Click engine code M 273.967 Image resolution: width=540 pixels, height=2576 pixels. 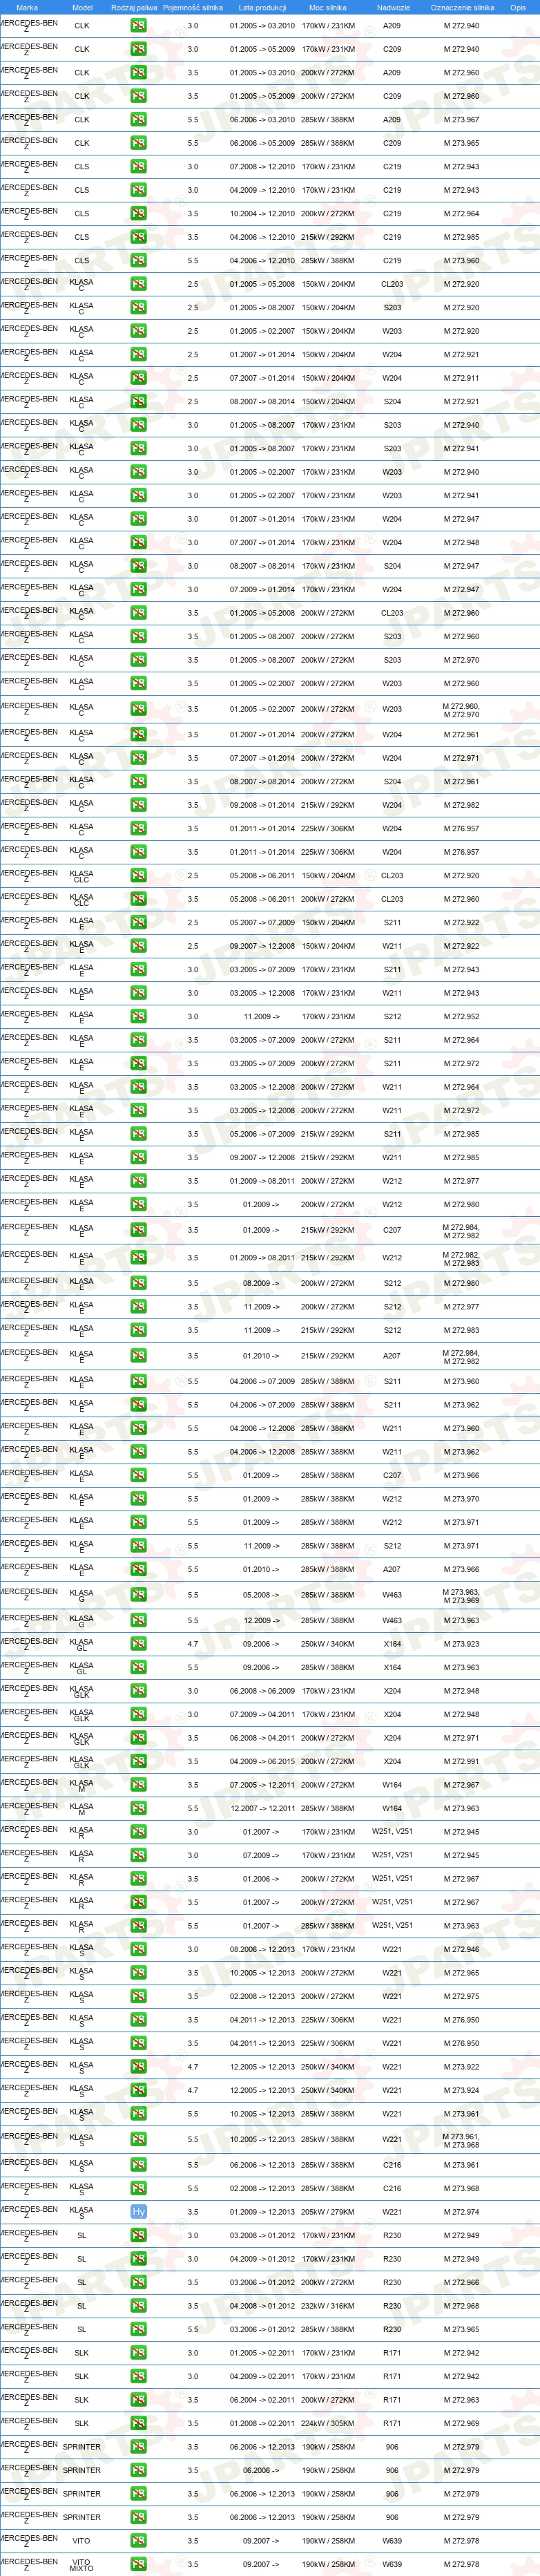461,119
